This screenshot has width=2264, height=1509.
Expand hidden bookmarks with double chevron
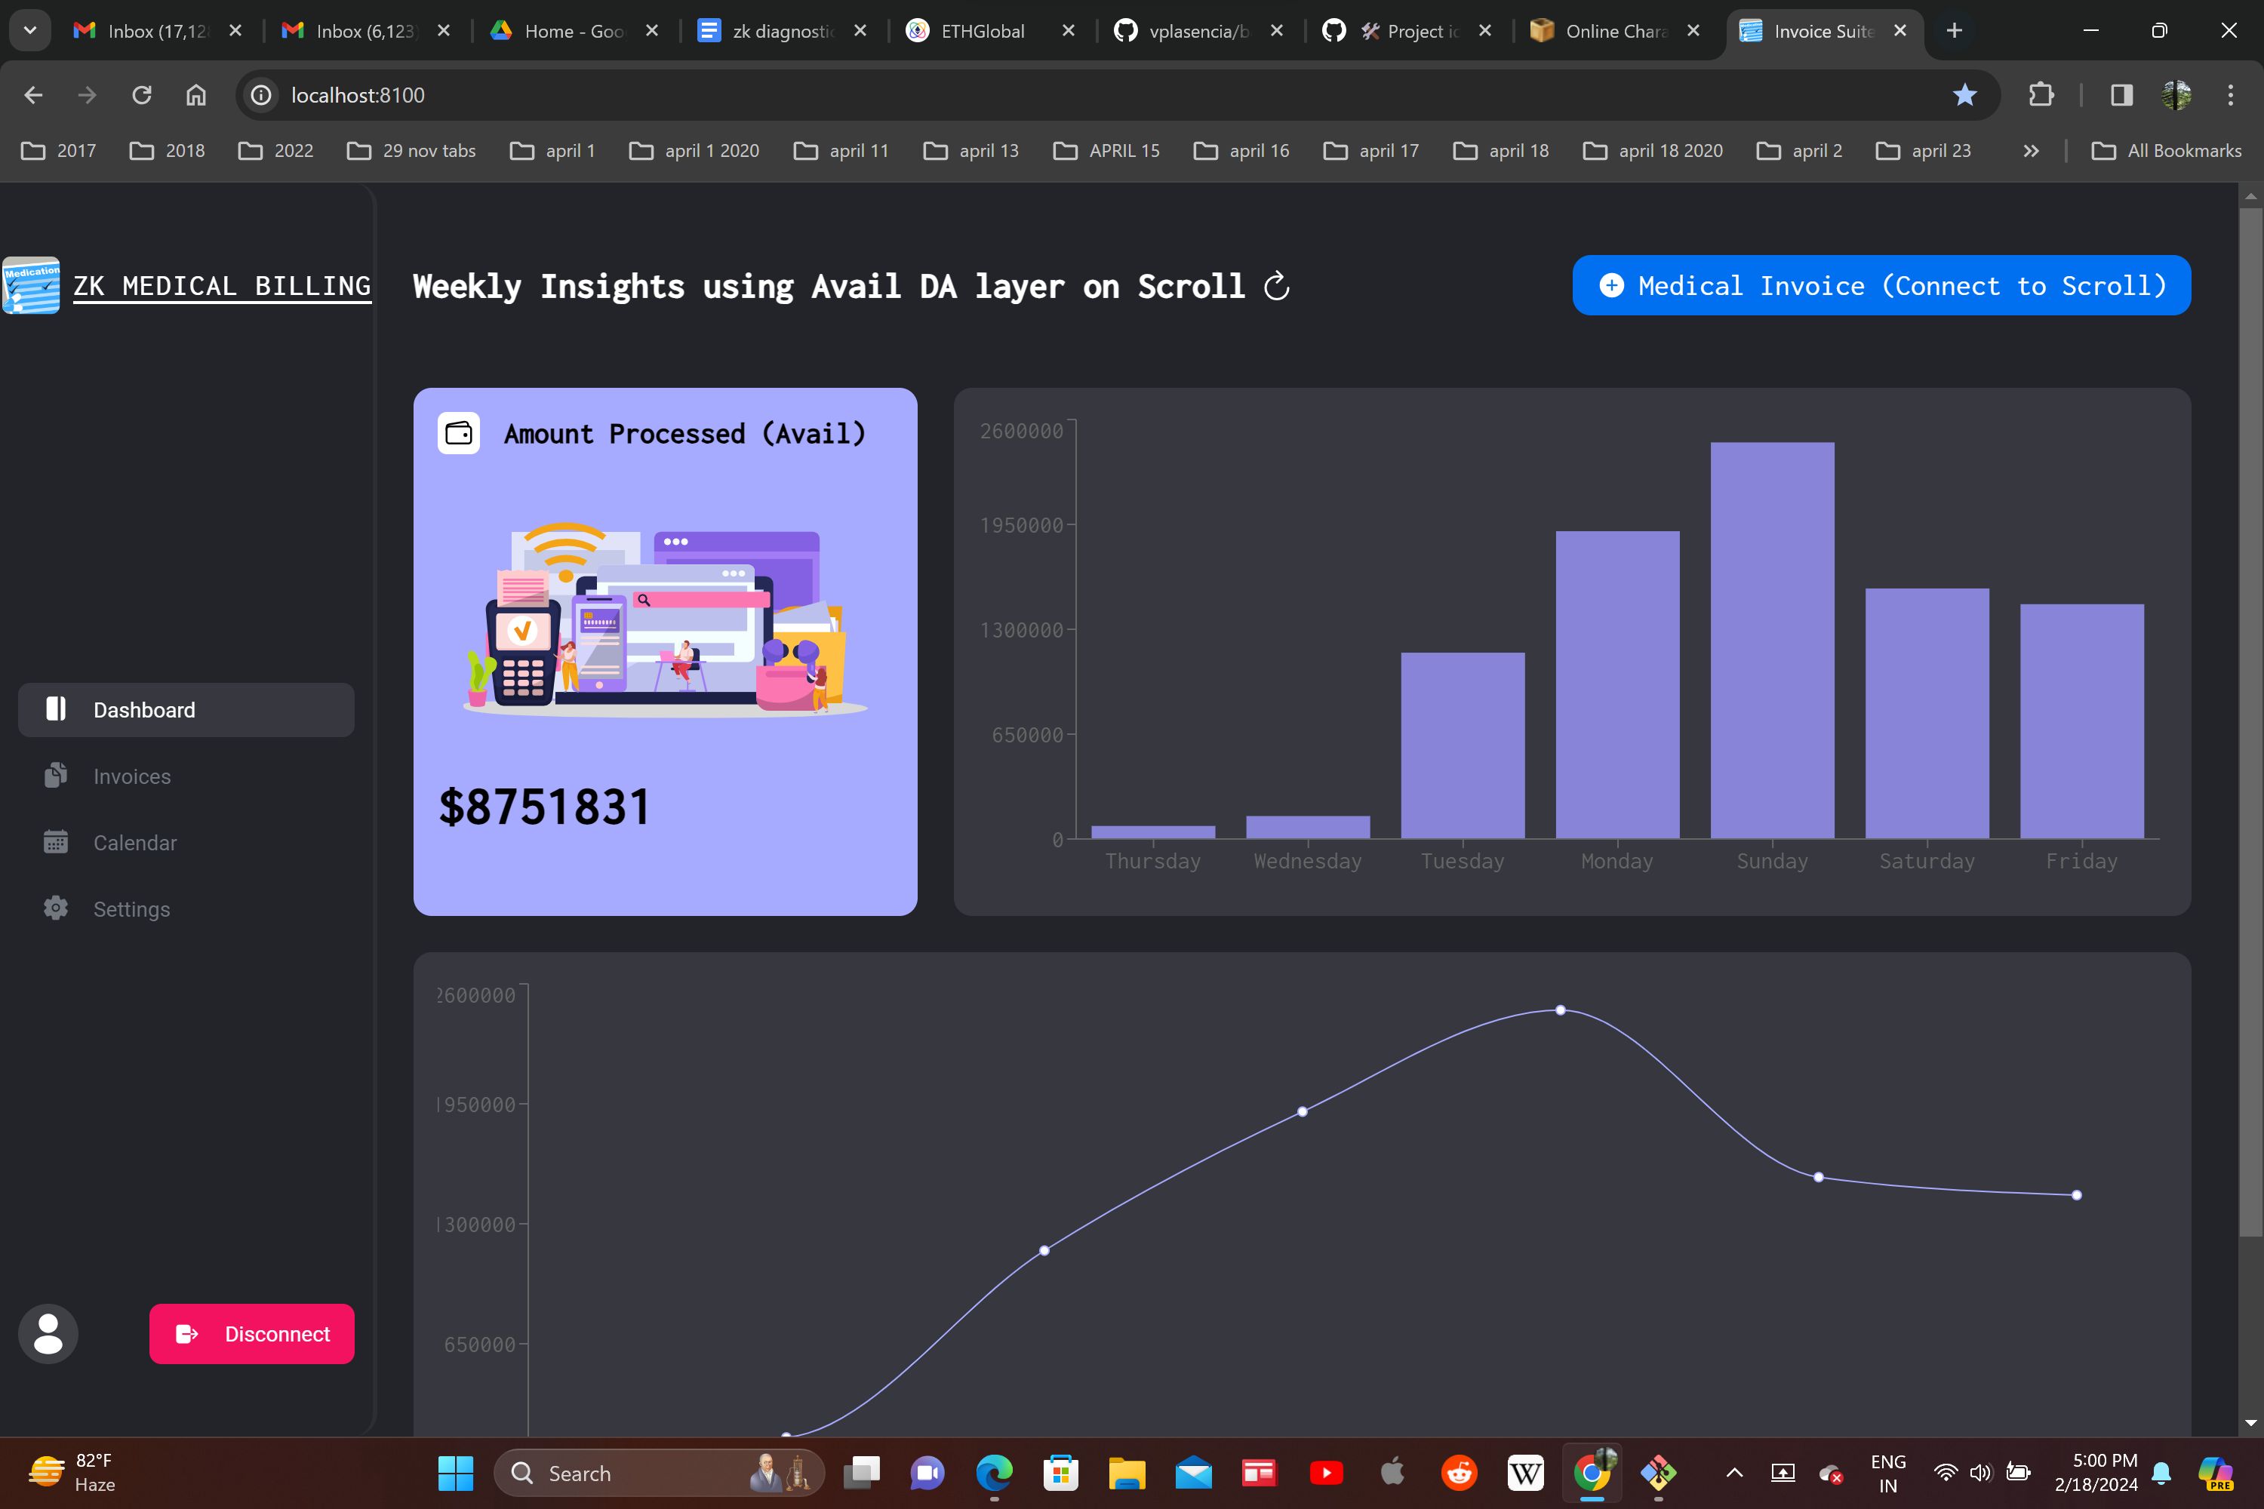pos(2031,151)
